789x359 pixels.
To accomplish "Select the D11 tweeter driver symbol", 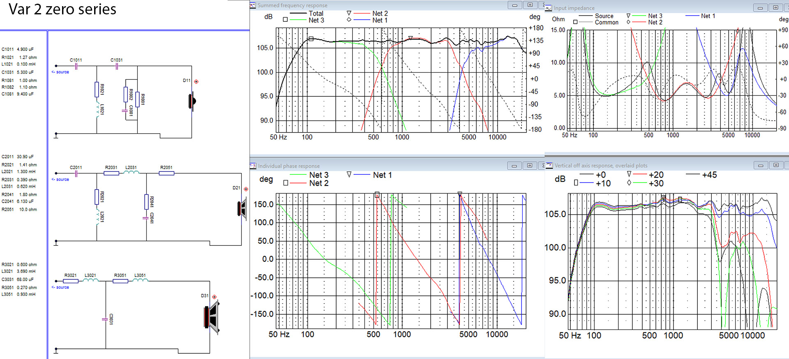I will click(x=191, y=101).
